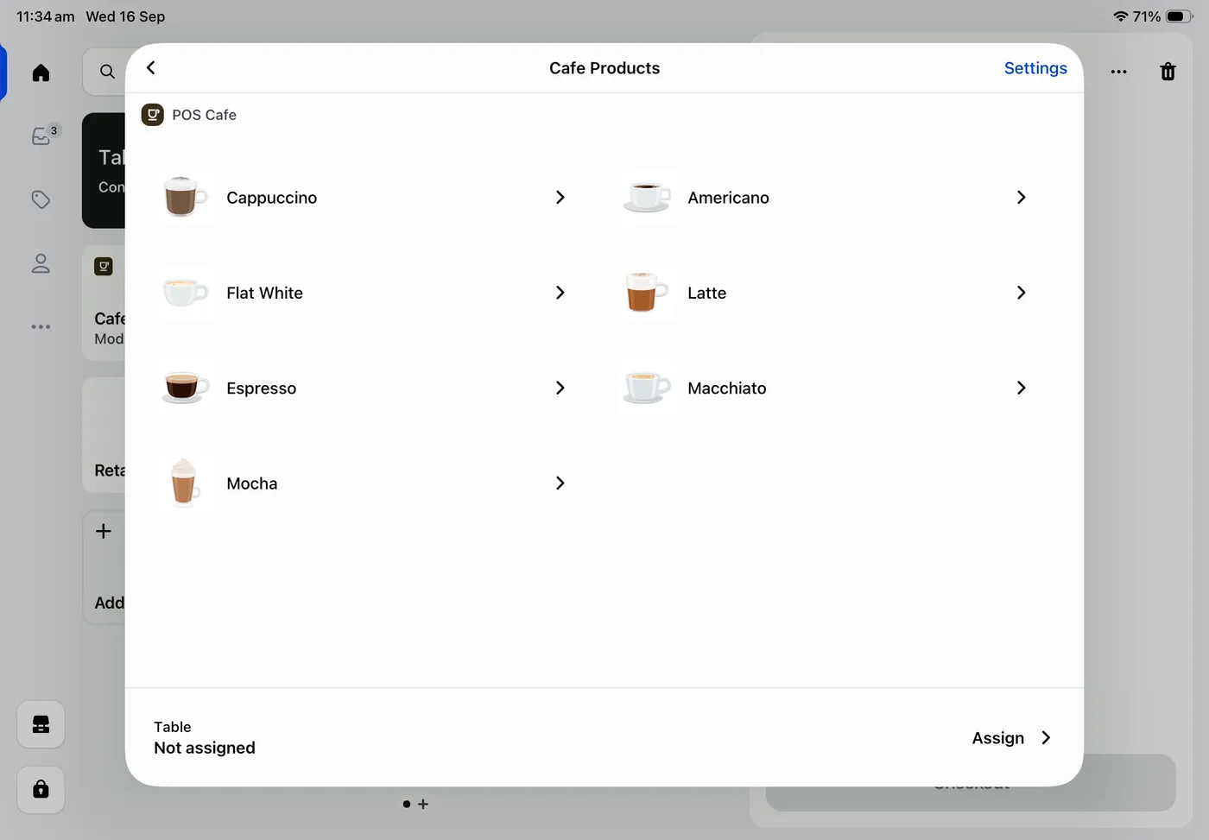Select the Cappuccino cup image
This screenshot has width=1209, height=840.
[x=186, y=198]
